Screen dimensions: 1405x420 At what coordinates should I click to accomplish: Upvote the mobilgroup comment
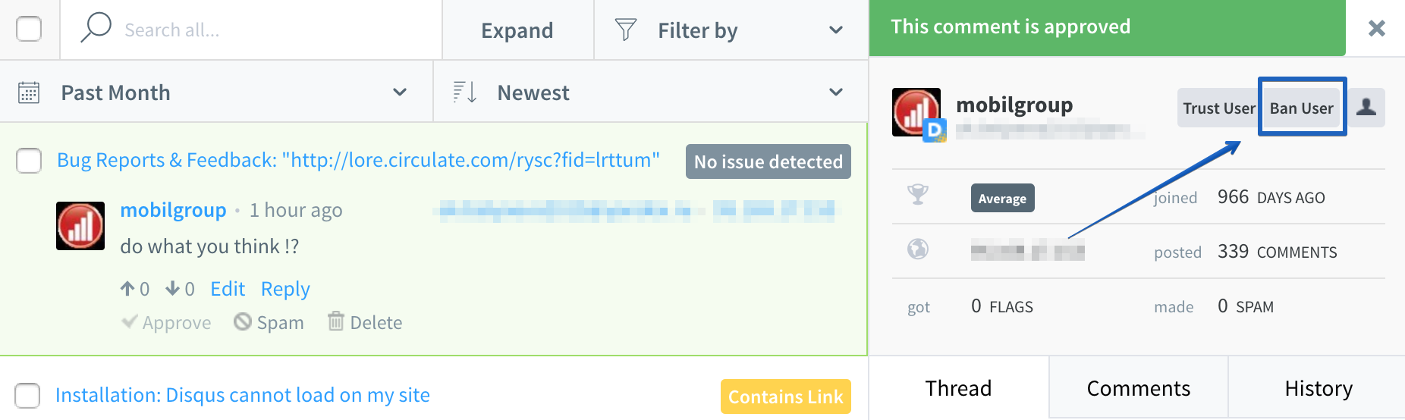tap(127, 289)
